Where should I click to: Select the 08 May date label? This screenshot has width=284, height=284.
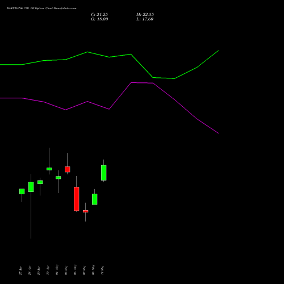click(93, 270)
